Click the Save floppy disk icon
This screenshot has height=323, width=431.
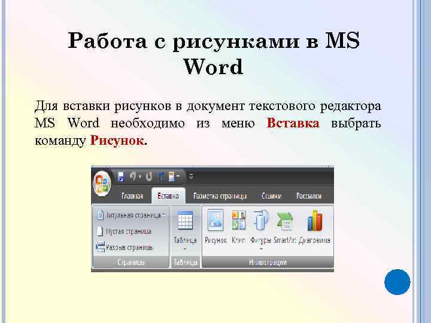121,176
